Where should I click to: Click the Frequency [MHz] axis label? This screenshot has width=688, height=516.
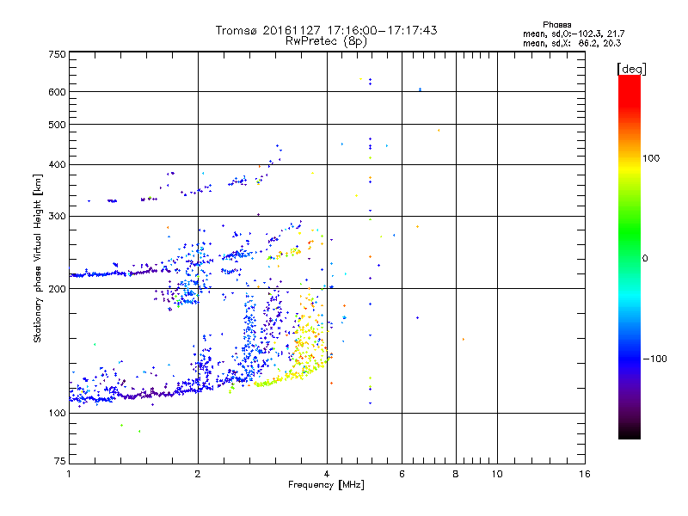326,485
